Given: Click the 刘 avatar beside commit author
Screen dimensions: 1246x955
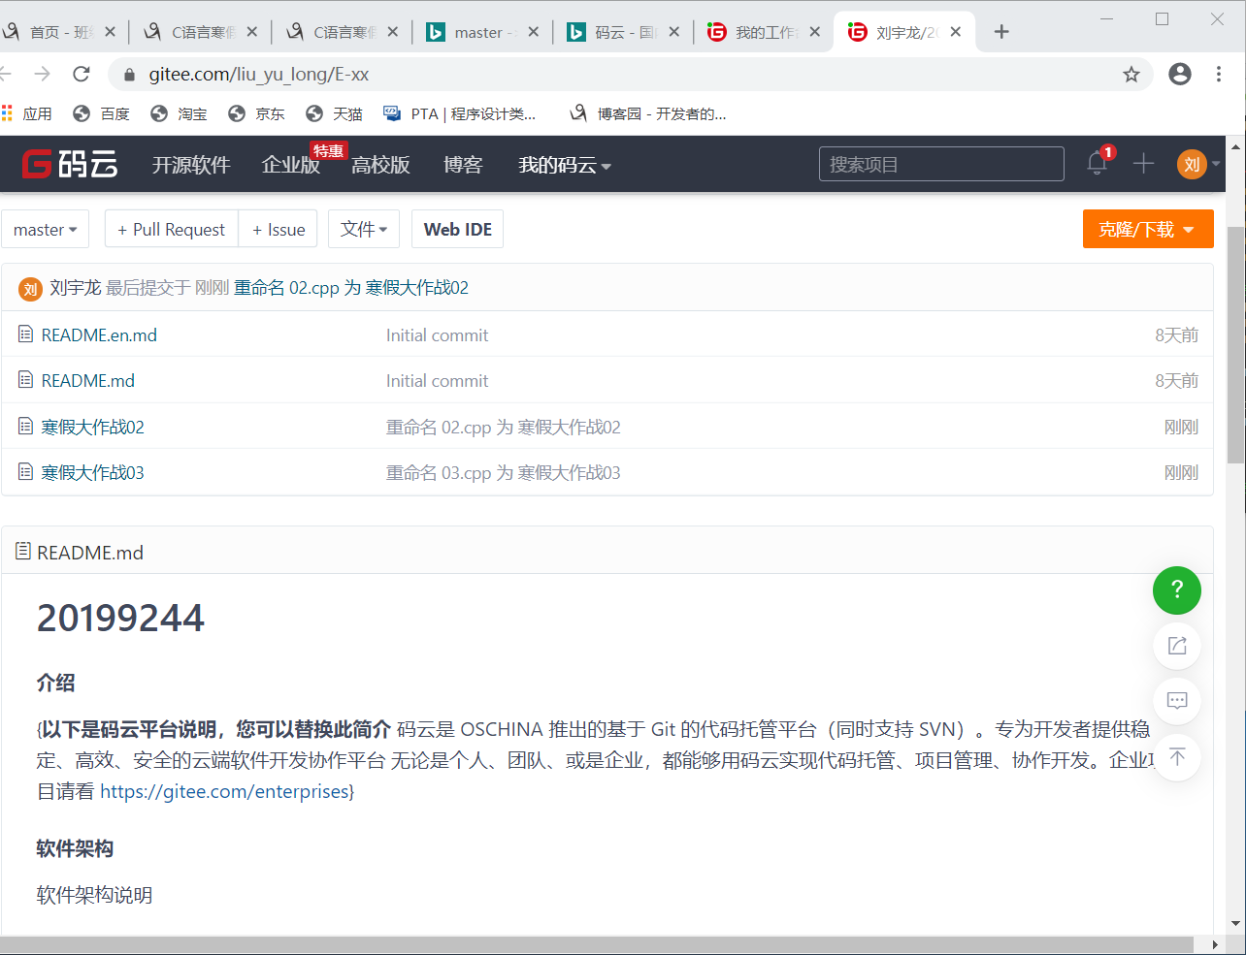Looking at the screenshot, I should tap(30, 288).
